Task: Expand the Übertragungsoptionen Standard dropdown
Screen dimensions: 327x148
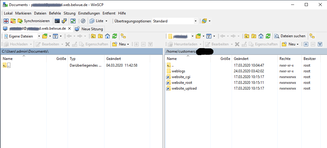Action: pos(195,21)
